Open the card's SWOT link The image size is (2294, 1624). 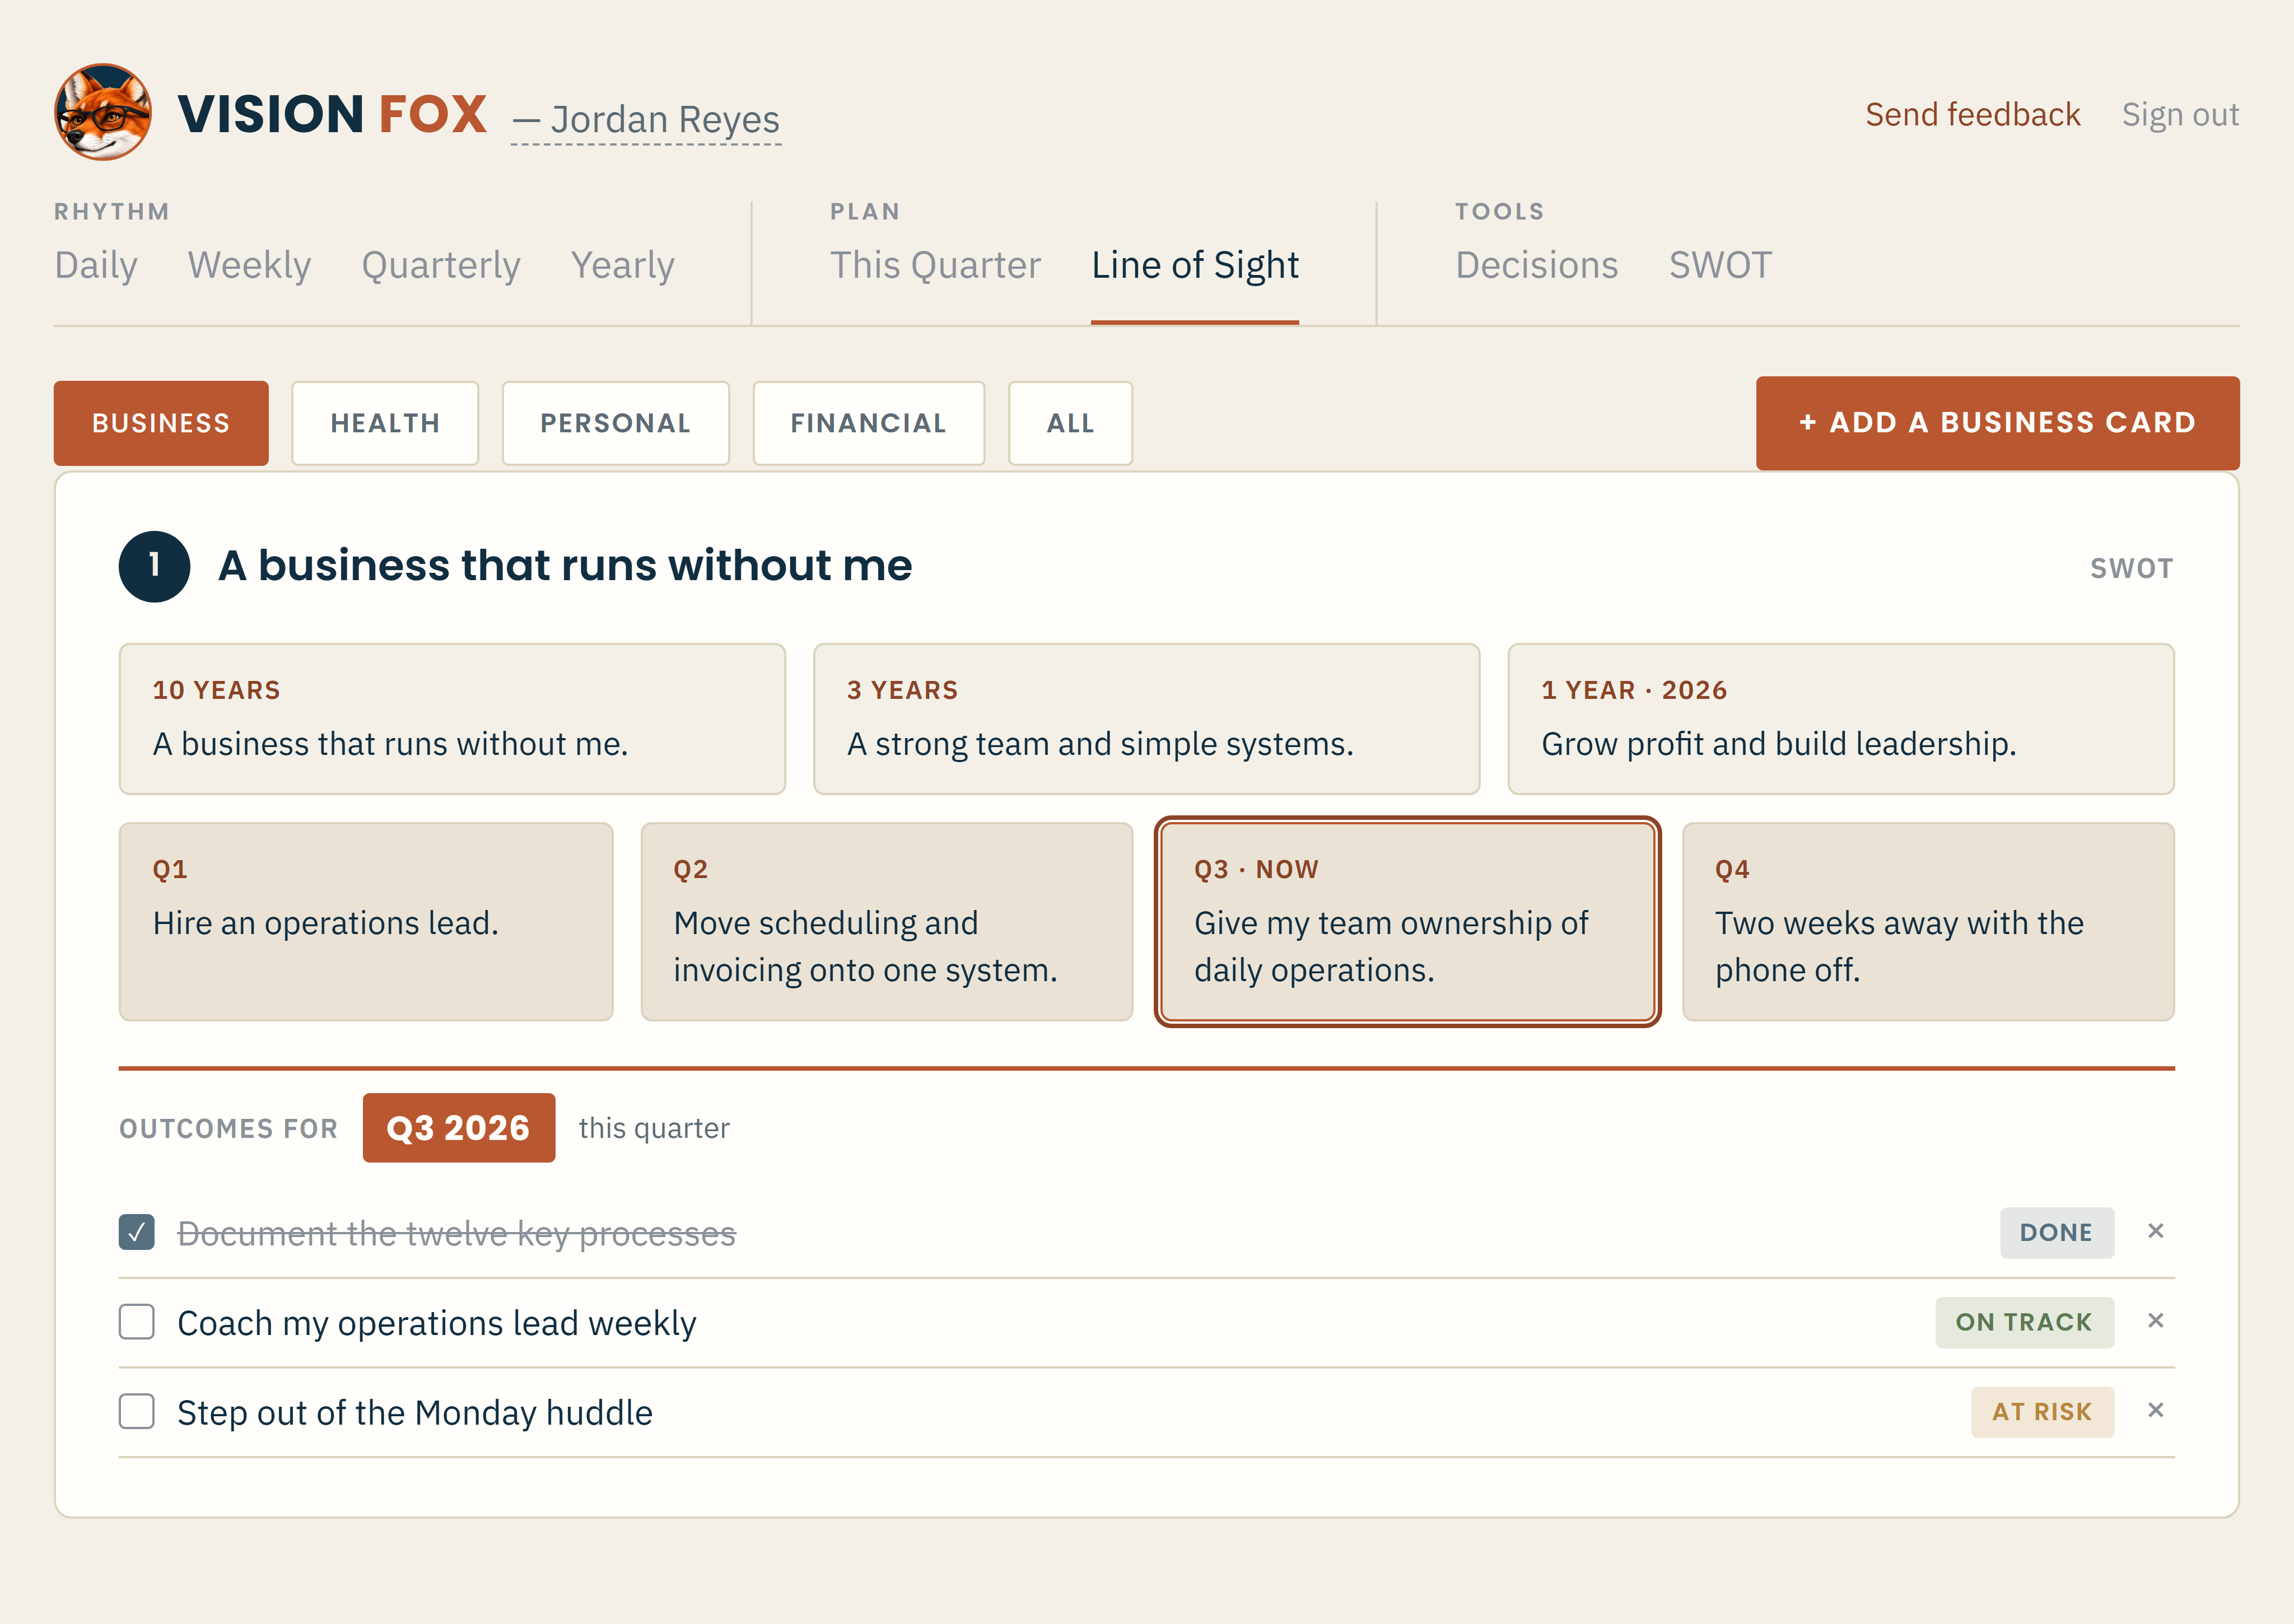click(2131, 568)
